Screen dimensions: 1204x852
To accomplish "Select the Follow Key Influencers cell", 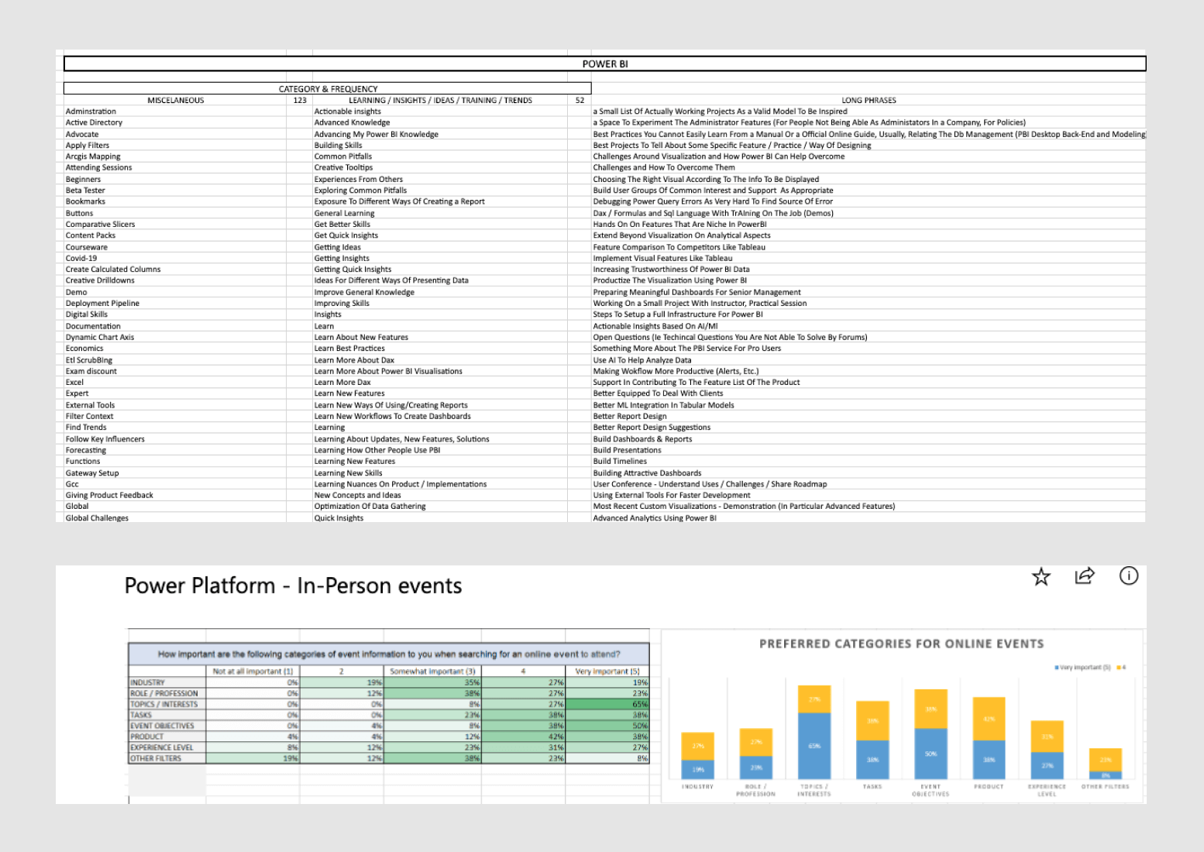I will 175,439.
